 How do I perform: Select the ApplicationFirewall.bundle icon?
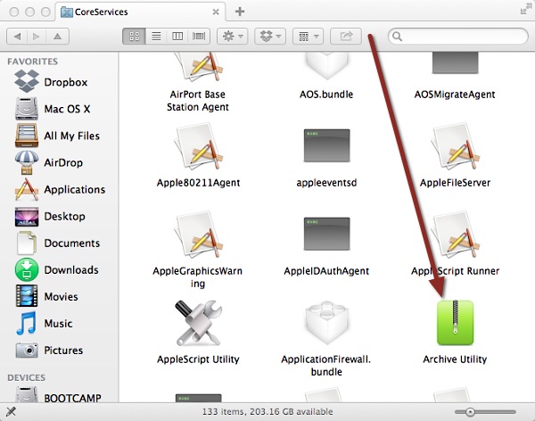pyautogui.click(x=326, y=323)
